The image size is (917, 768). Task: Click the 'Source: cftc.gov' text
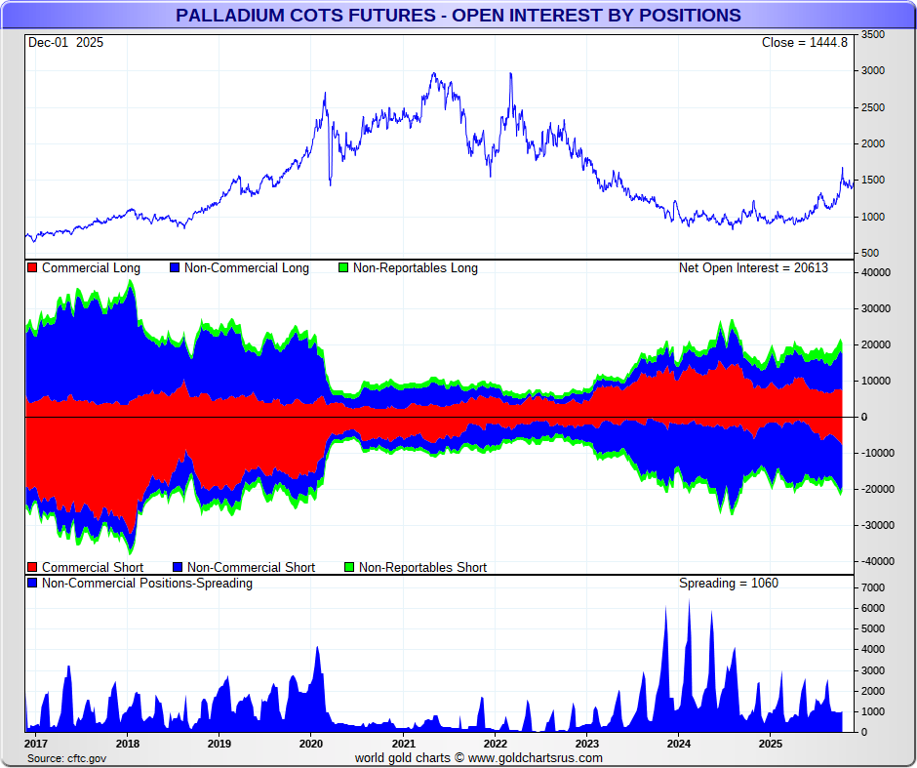tap(66, 758)
